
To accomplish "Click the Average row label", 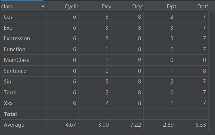I will click(14, 125).
